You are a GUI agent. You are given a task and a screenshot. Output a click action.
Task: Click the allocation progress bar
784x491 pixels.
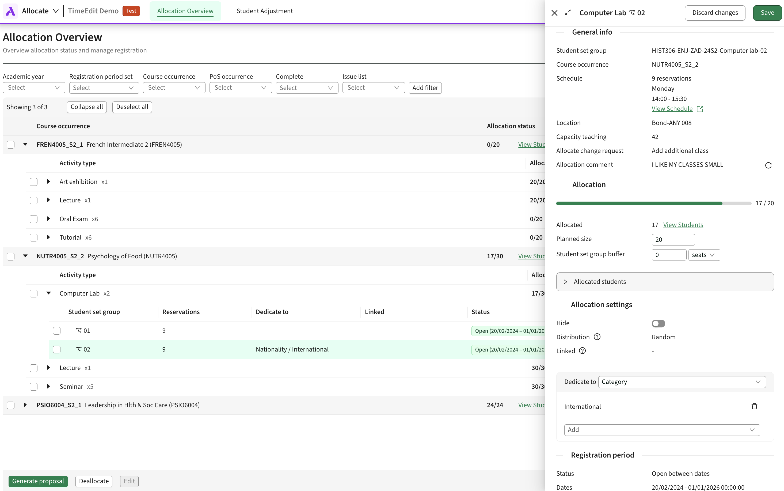click(x=653, y=203)
